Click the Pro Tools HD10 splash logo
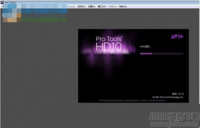Viewport: 200px width, 128px height. (109, 44)
